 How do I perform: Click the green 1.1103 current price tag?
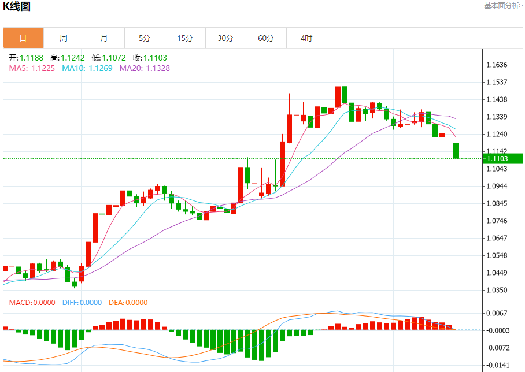click(x=503, y=159)
